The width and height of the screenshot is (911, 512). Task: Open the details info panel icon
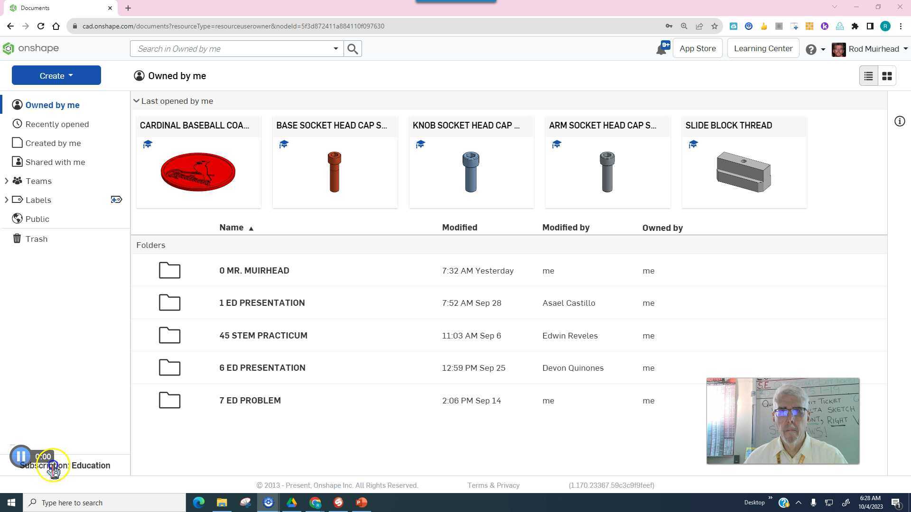900,121
